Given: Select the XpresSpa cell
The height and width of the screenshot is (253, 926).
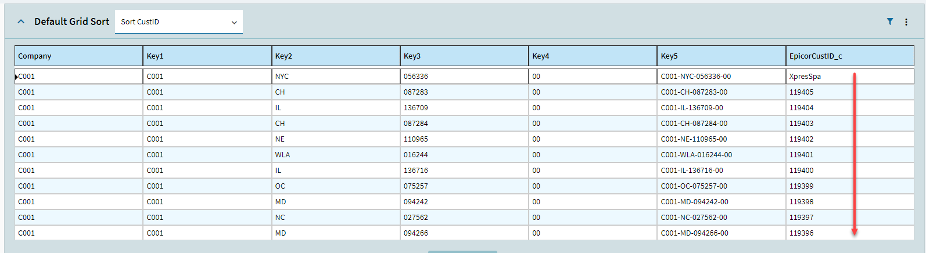Looking at the screenshot, I should point(850,77).
